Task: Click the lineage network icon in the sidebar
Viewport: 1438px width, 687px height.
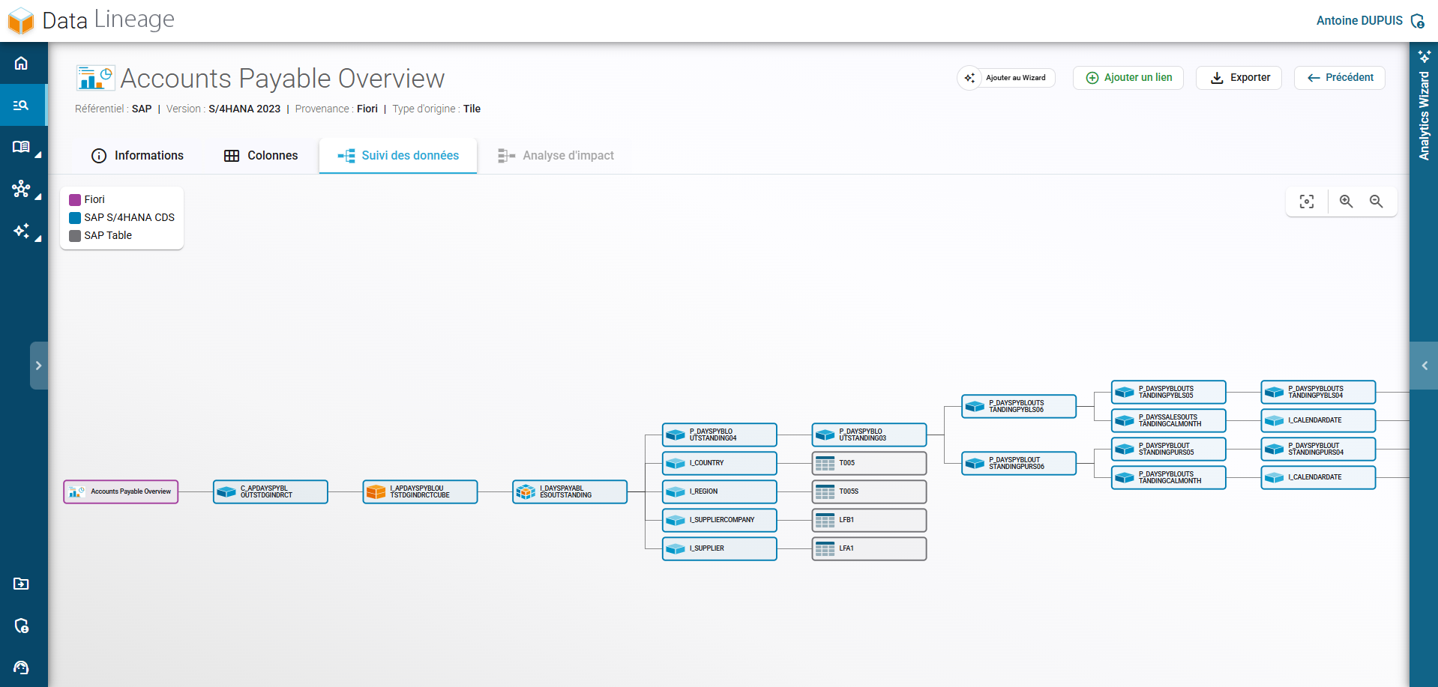Action: pyautogui.click(x=22, y=189)
